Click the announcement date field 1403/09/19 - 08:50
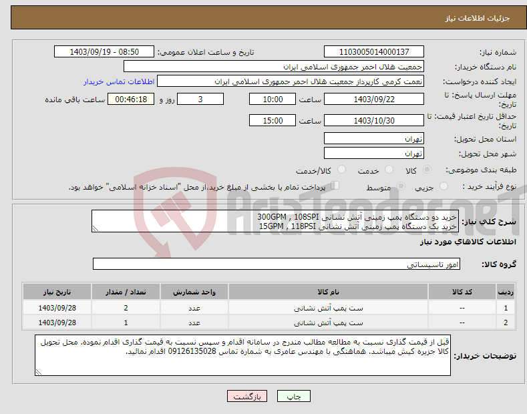Viewport: 527px width, 414px height. click(x=104, y=52)
